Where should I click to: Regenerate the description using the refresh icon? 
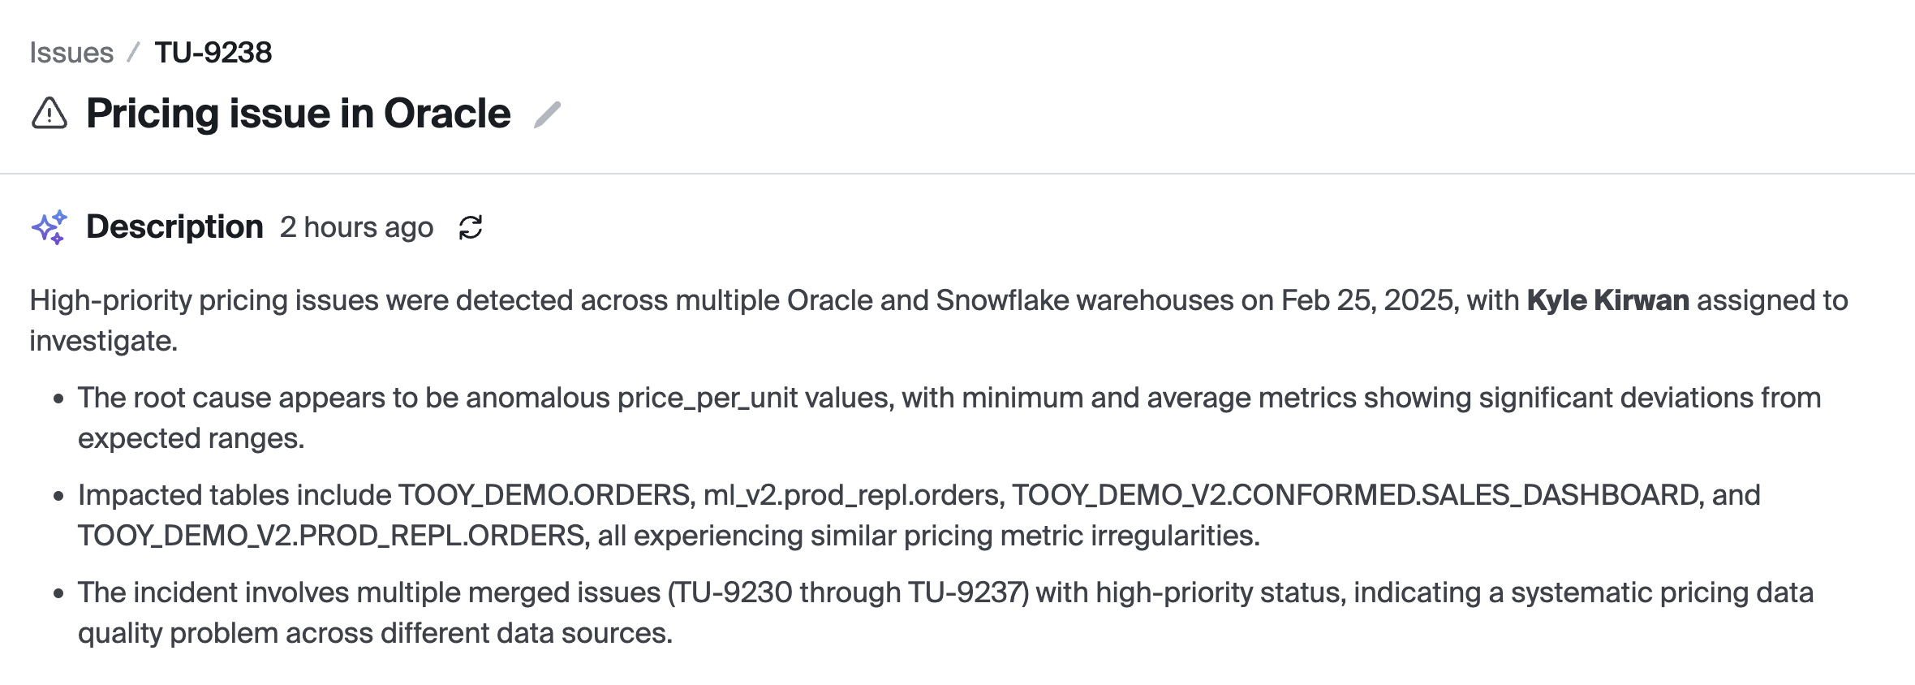pos(471,227)
